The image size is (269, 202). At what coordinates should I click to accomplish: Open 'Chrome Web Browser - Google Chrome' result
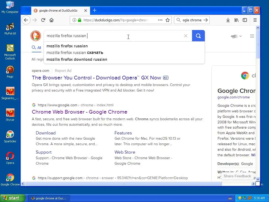tap(80, 112)
